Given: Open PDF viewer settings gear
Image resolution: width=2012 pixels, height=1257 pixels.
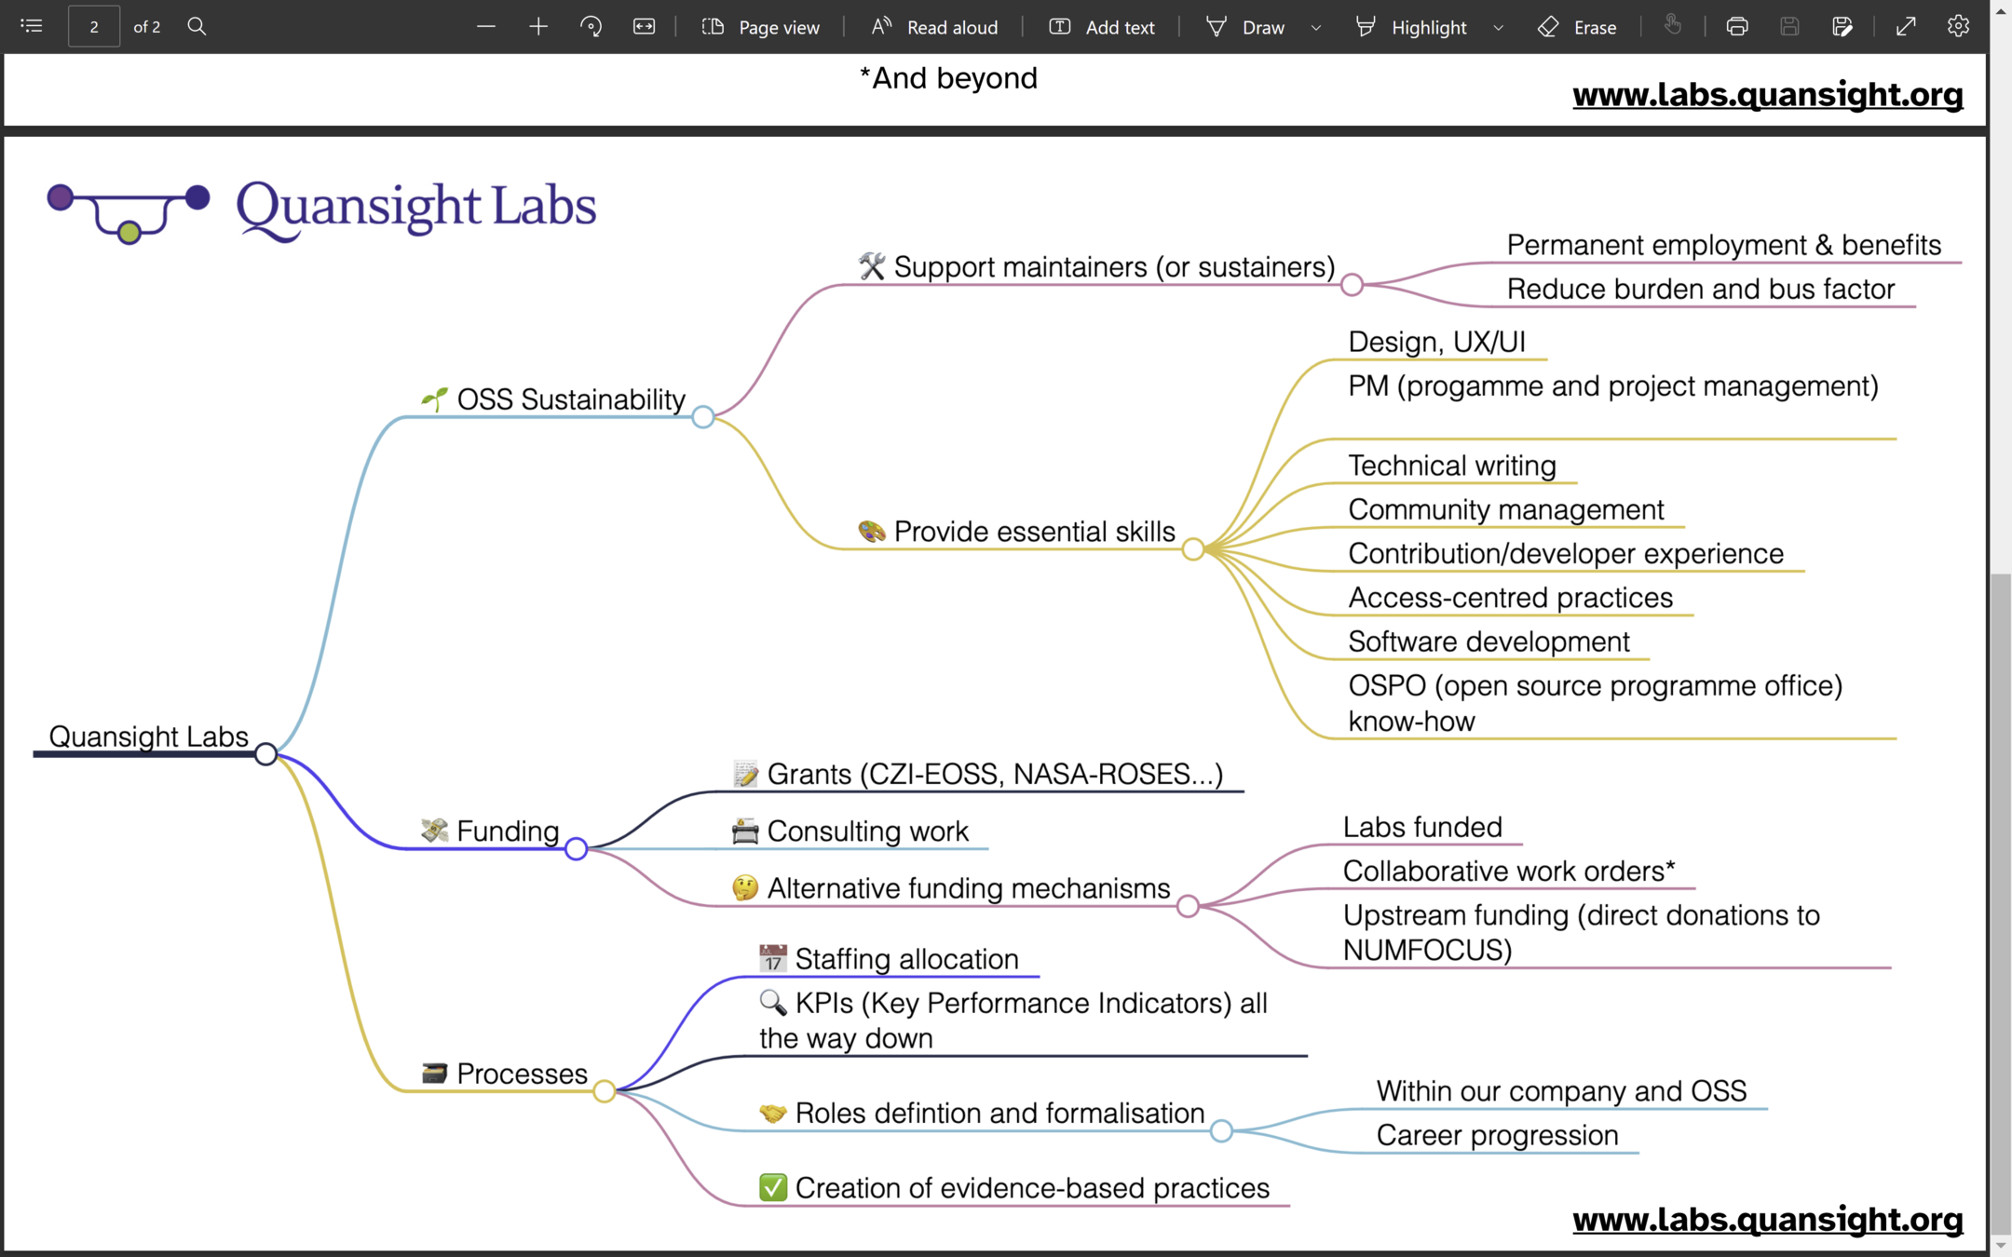Looking at the screenshot, I should [x=1958, y=26].
